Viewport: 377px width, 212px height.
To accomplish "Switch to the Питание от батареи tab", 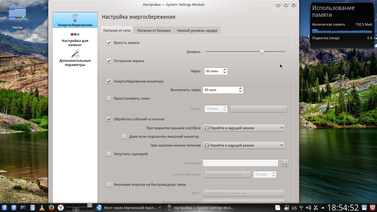I will (154, 31).
